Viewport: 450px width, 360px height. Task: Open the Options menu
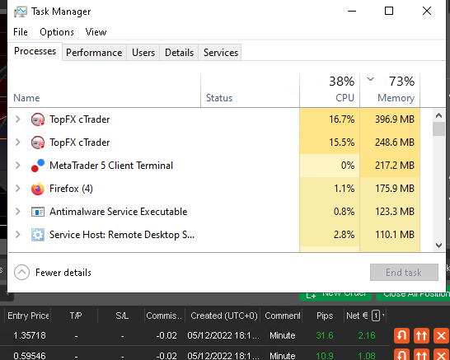point(57,32)
